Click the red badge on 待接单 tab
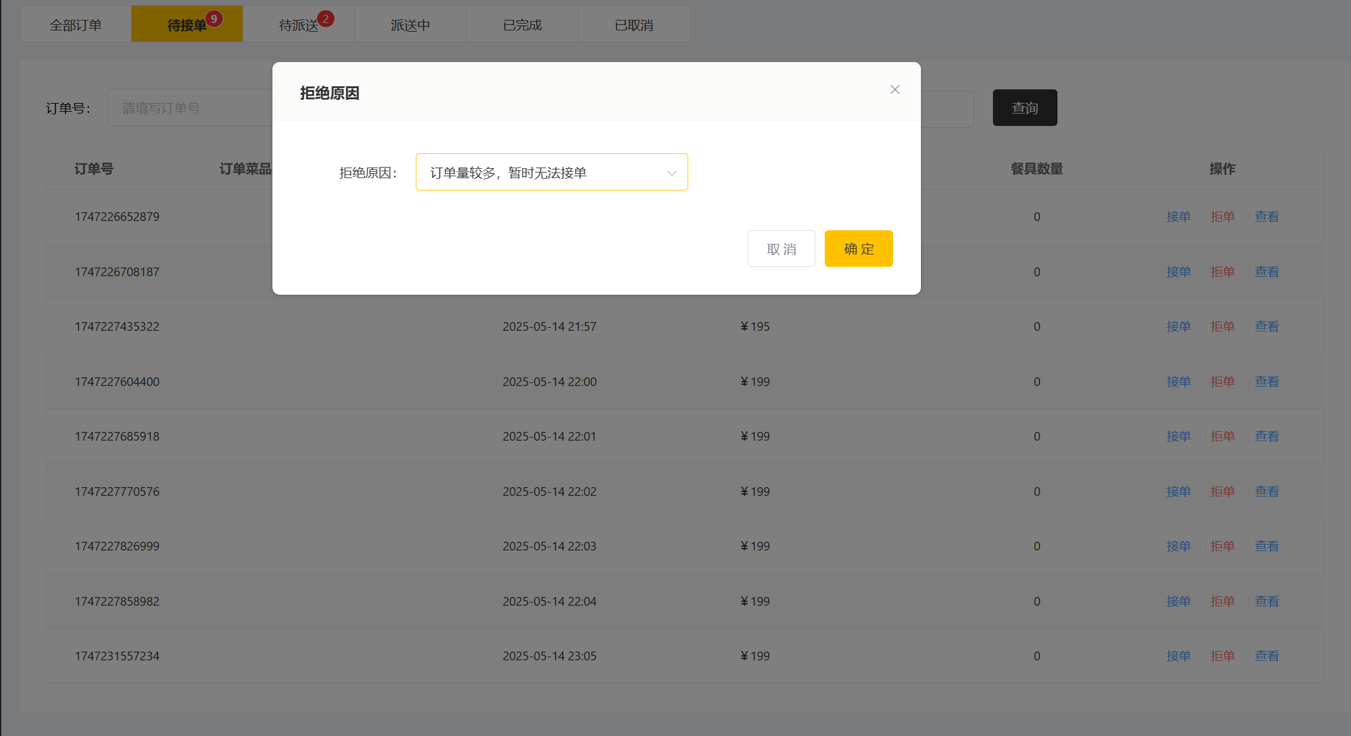The image size is (1351, 736). [214, 19]
